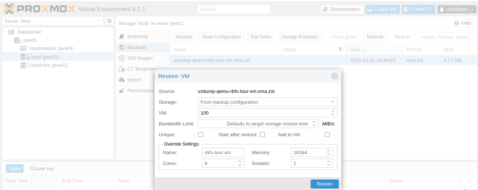Click the Create VM monitor icon
The image size is (478, 190).
pyautogui.click(x=370, y=9)
